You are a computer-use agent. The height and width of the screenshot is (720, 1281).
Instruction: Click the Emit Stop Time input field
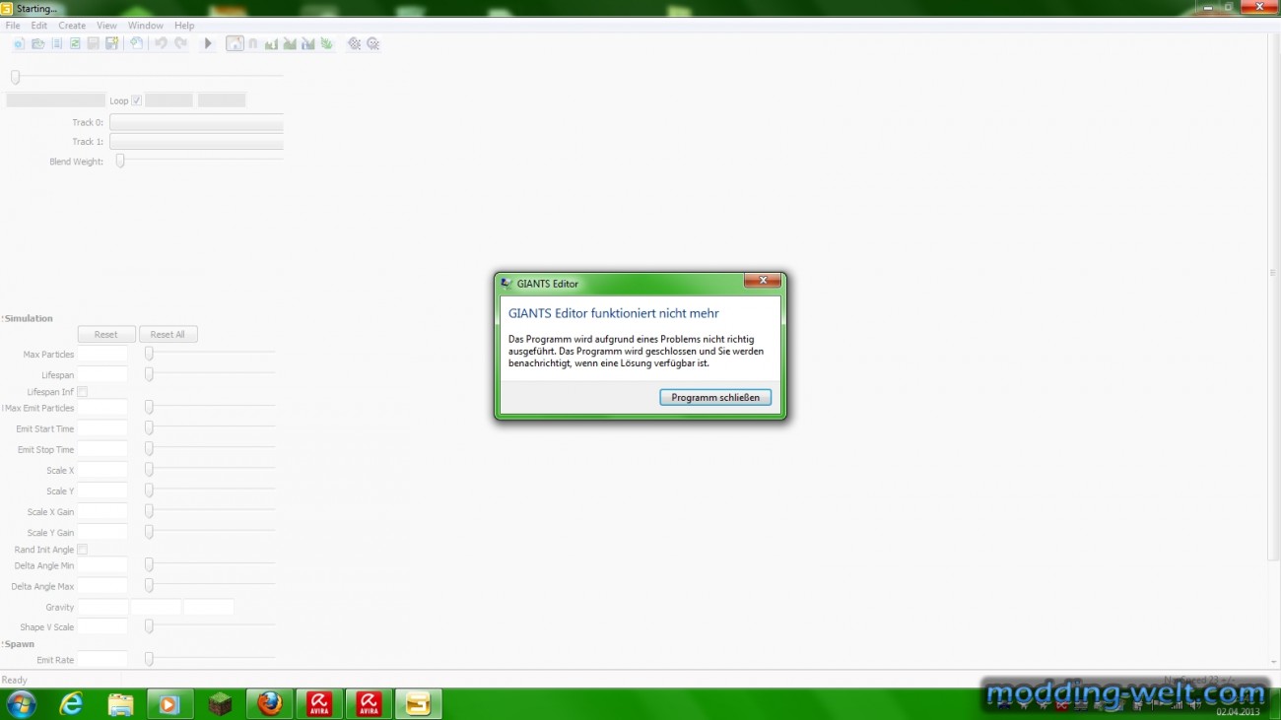point(102,449)
